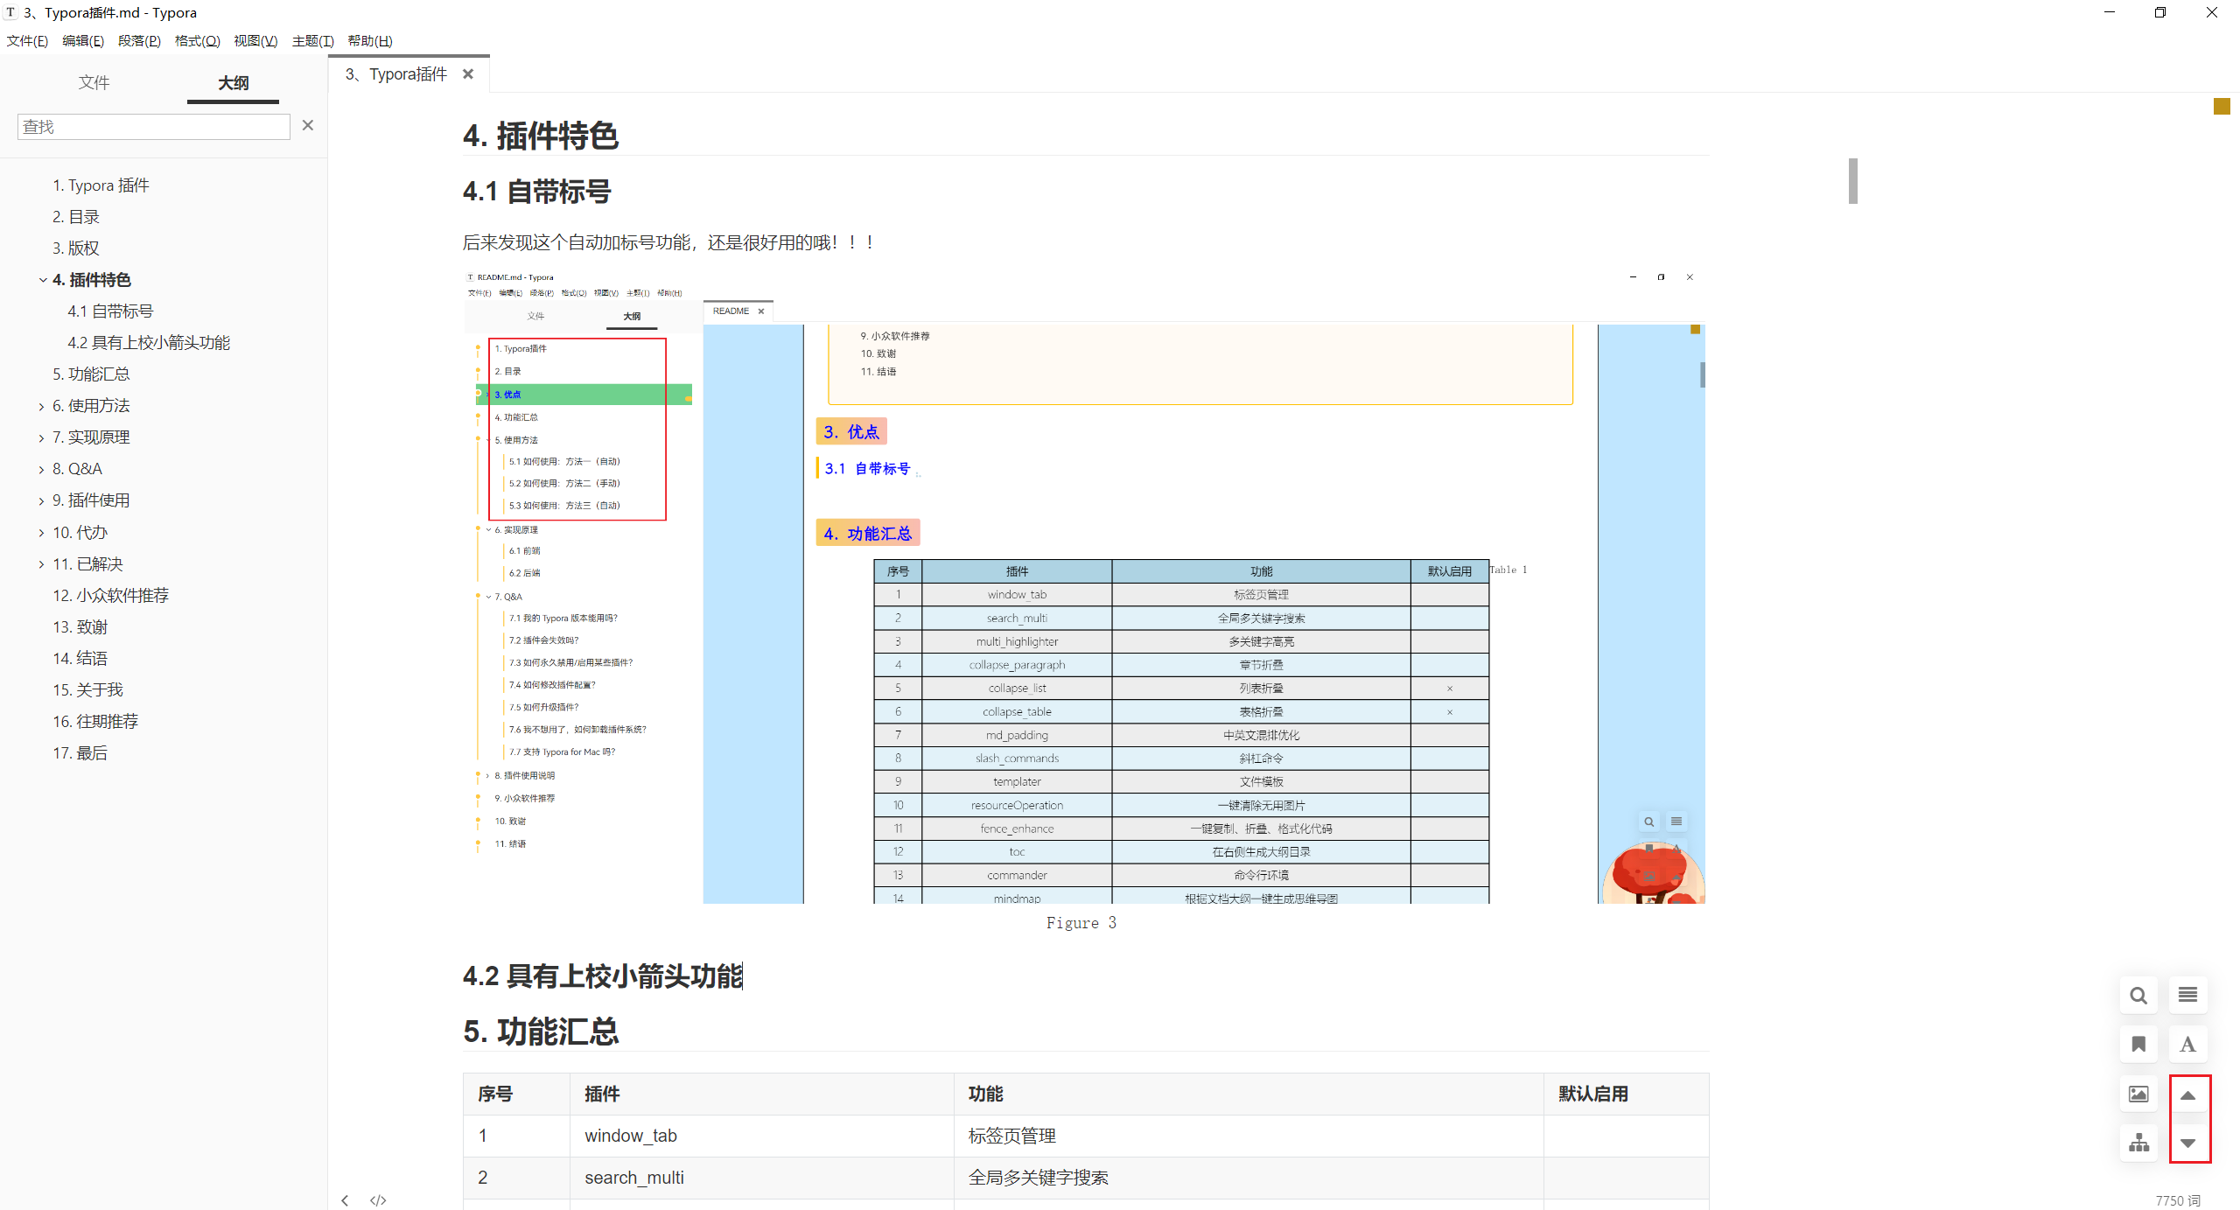Open the 编辑(E) menu
This screenshot has height=1210, width=2240.
click(x=83, y=41)
